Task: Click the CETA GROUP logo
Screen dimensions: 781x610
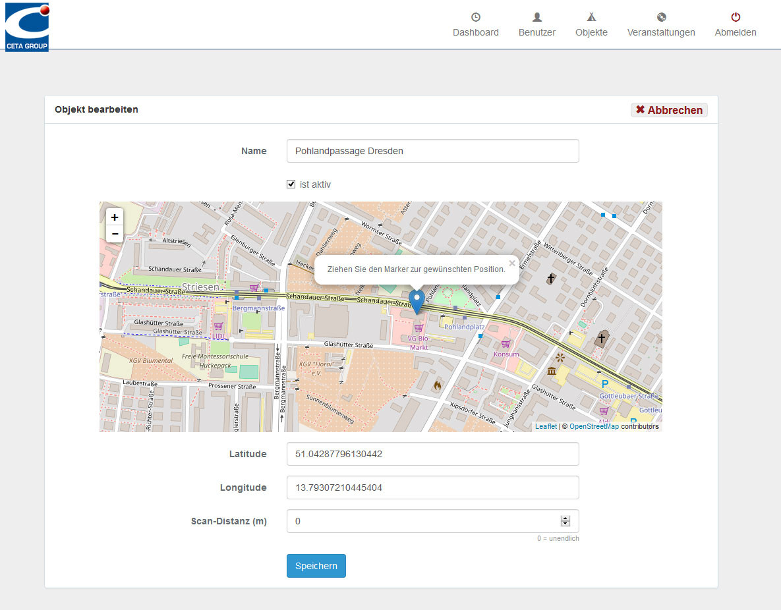Action: pyautogui.click(x=27, y=27)
